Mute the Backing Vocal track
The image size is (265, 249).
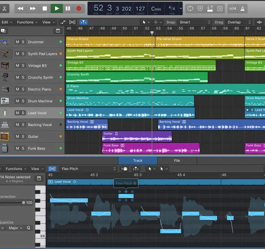point(18,125)
